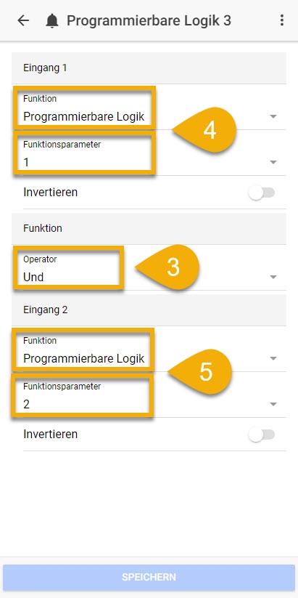Viewport: 298px width, 598px height.
Task: Expand Eingang 1 Funktion dropdown arrow
Action: (x=273, y=116)
